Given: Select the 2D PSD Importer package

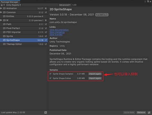Looking at the screenshot, I should coord(24,32).
